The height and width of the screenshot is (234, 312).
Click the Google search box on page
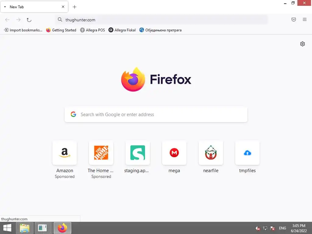tap(156, 115)
